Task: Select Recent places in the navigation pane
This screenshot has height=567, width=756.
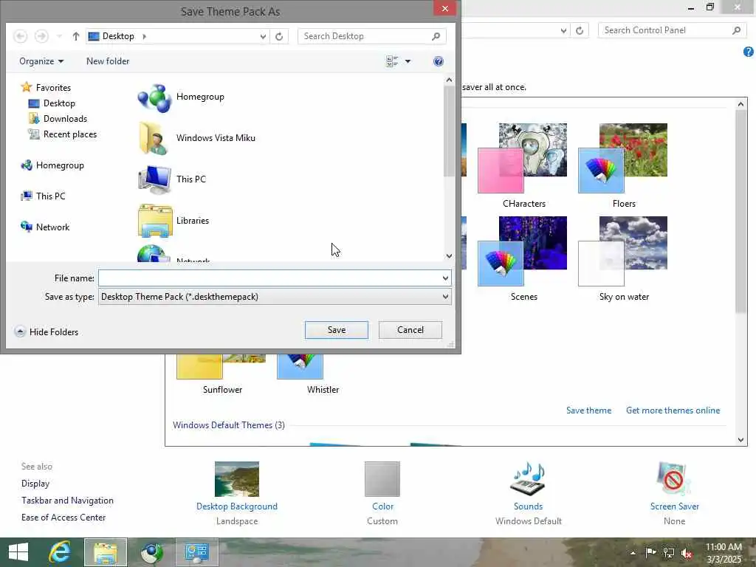Action: 63,134
